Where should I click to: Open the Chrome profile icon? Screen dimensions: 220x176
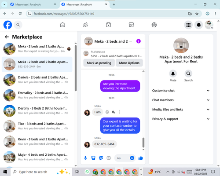(207, 14)
